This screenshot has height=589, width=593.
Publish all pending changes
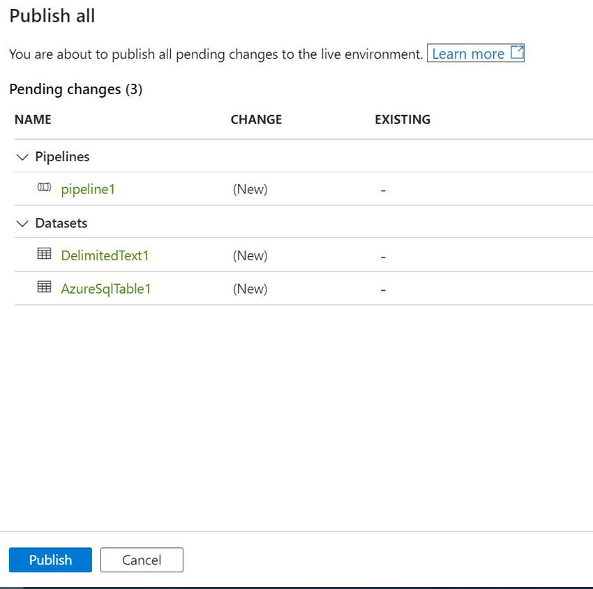50,560
